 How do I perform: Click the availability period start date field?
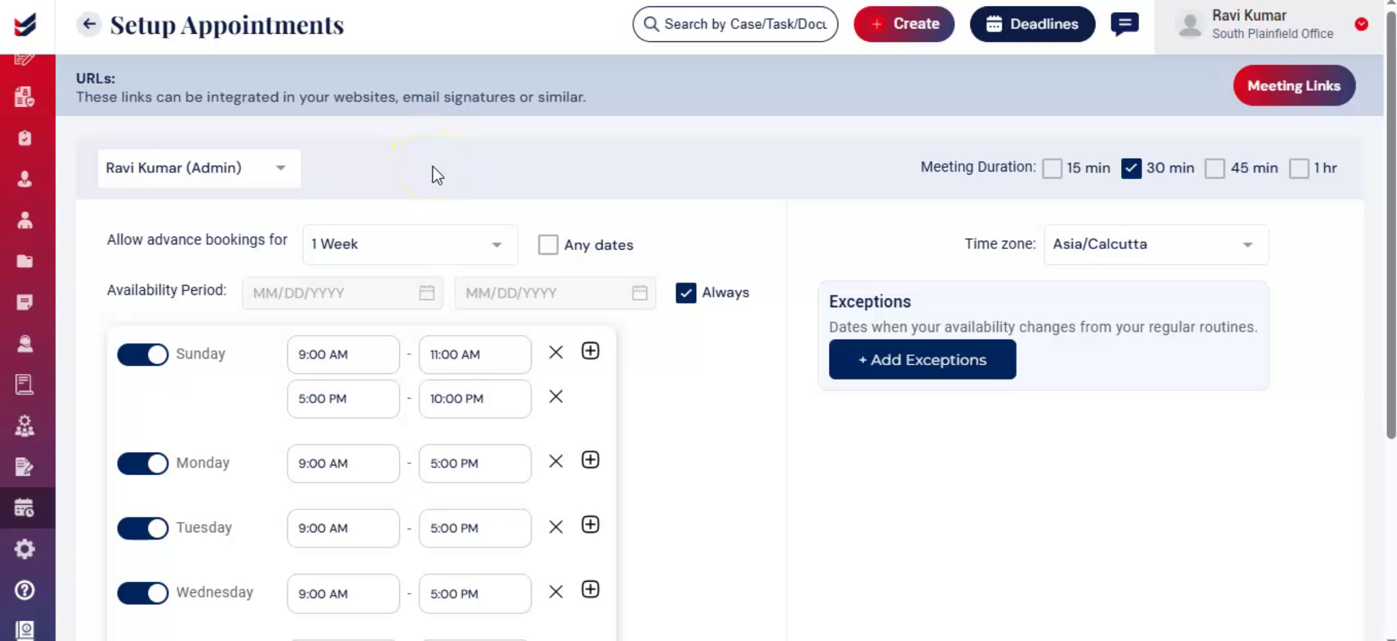342,293
